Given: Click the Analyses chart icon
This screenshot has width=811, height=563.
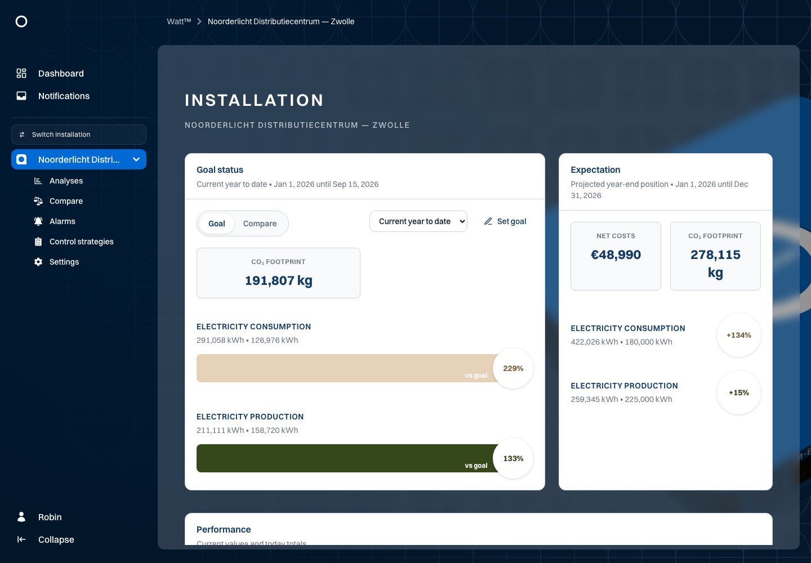Looking at the screenshot, I should tap(38, 181).
